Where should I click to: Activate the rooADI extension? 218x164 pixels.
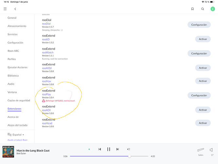(203, 110)
